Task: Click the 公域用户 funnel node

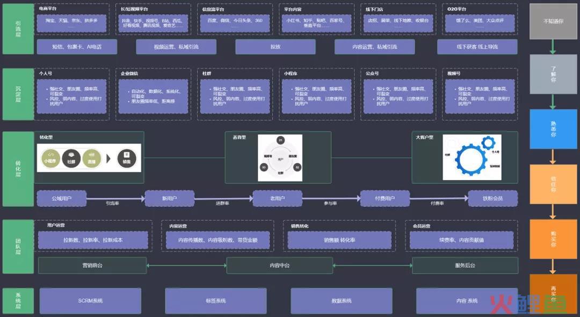Action: pos(62,198)
